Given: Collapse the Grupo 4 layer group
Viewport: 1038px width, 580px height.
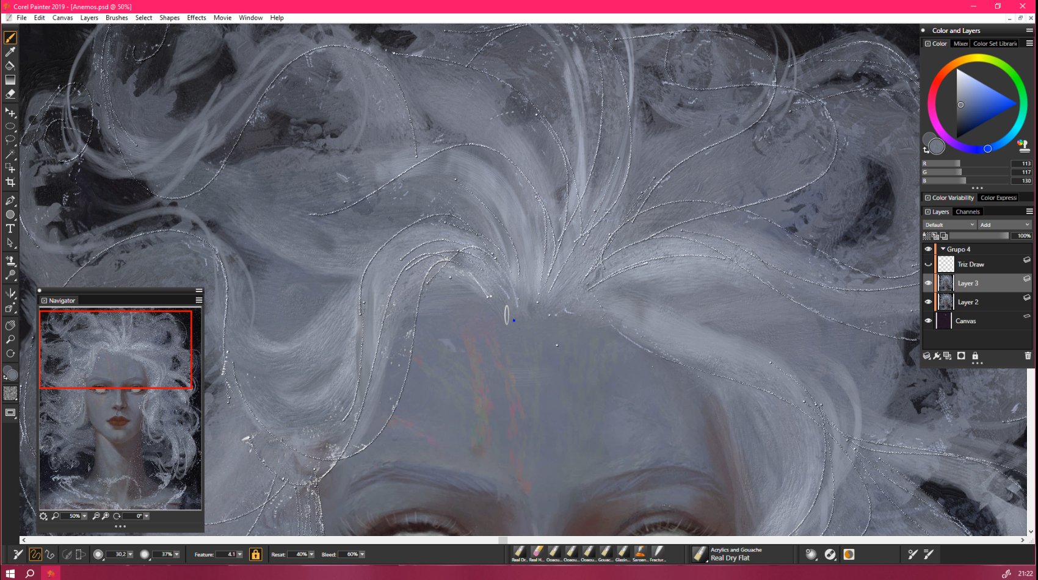Looking at the screenshot, I should tap(943, 249).
